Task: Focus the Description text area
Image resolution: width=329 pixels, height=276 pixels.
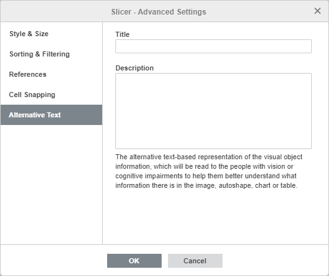Action: pos(214,111)
